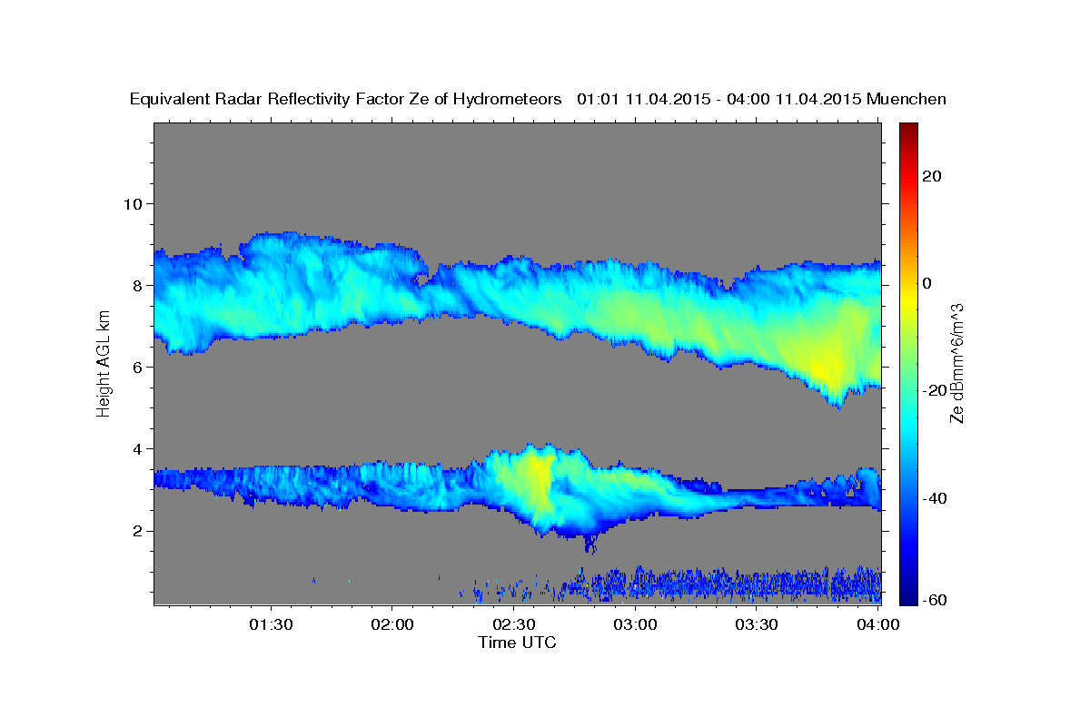Click the 'Time UTC' axis label

[517, 643]
